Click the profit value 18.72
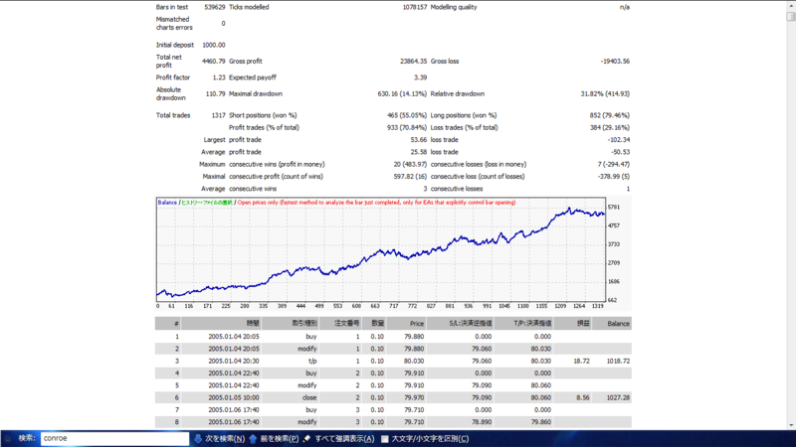 tap(581, 361)
